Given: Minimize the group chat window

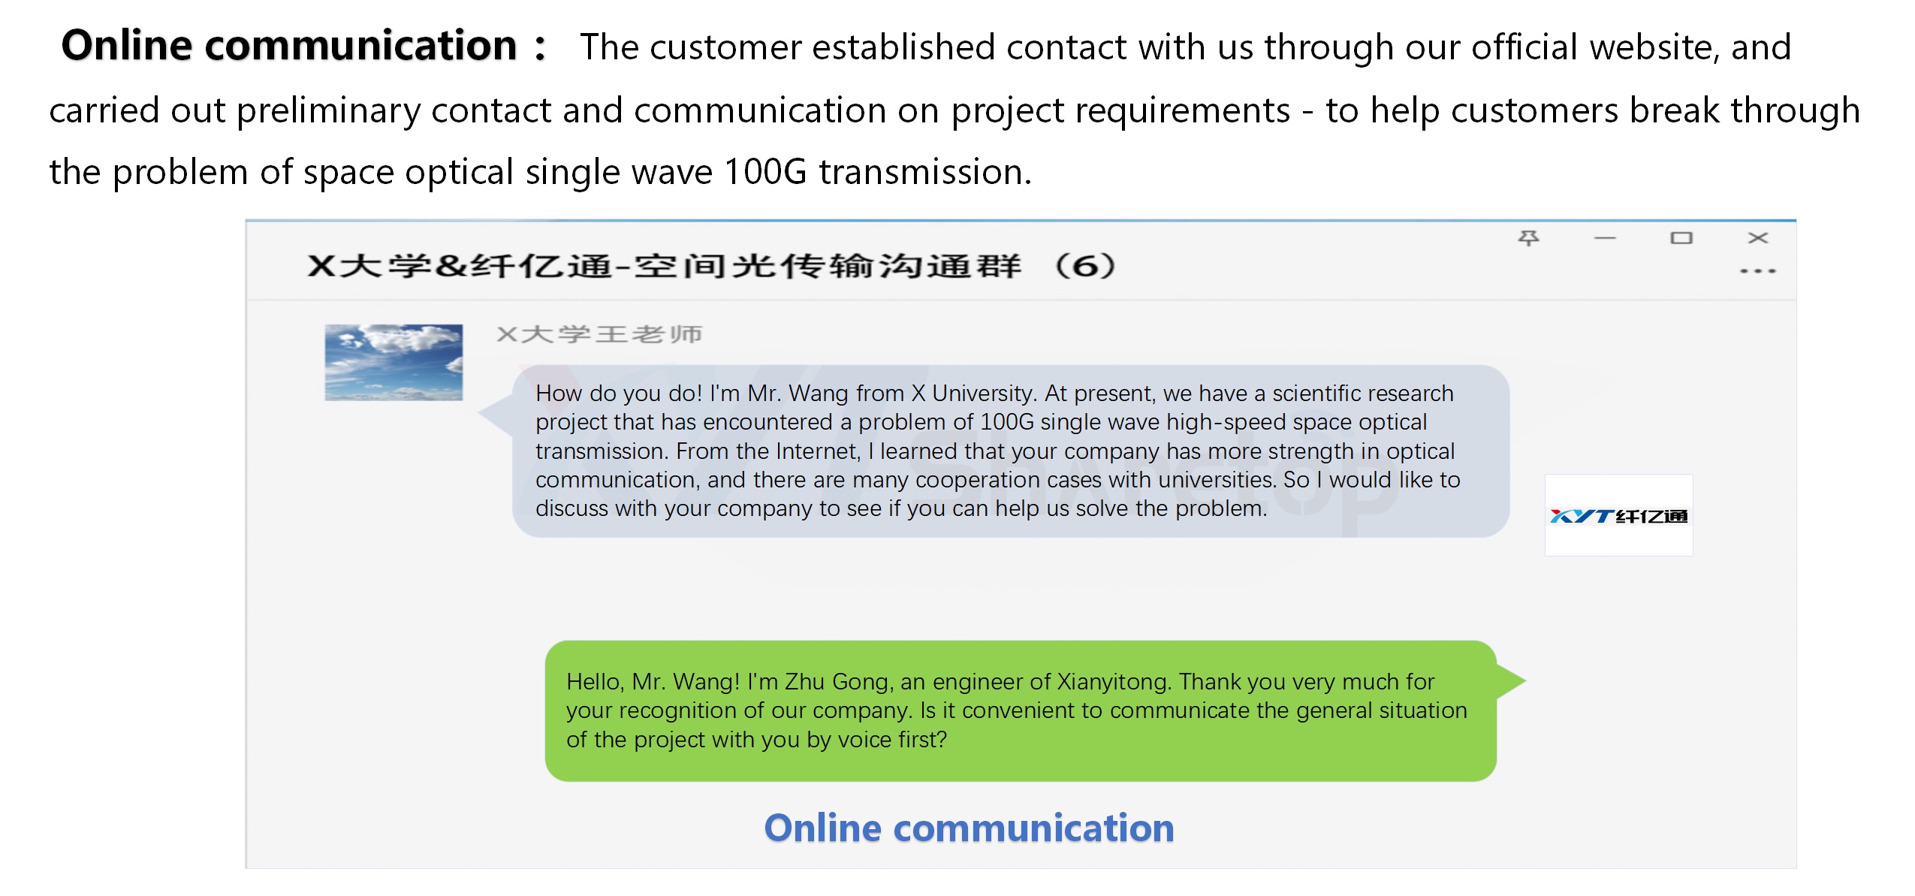Looking at the screenshot, I should tap(1605, 238).
